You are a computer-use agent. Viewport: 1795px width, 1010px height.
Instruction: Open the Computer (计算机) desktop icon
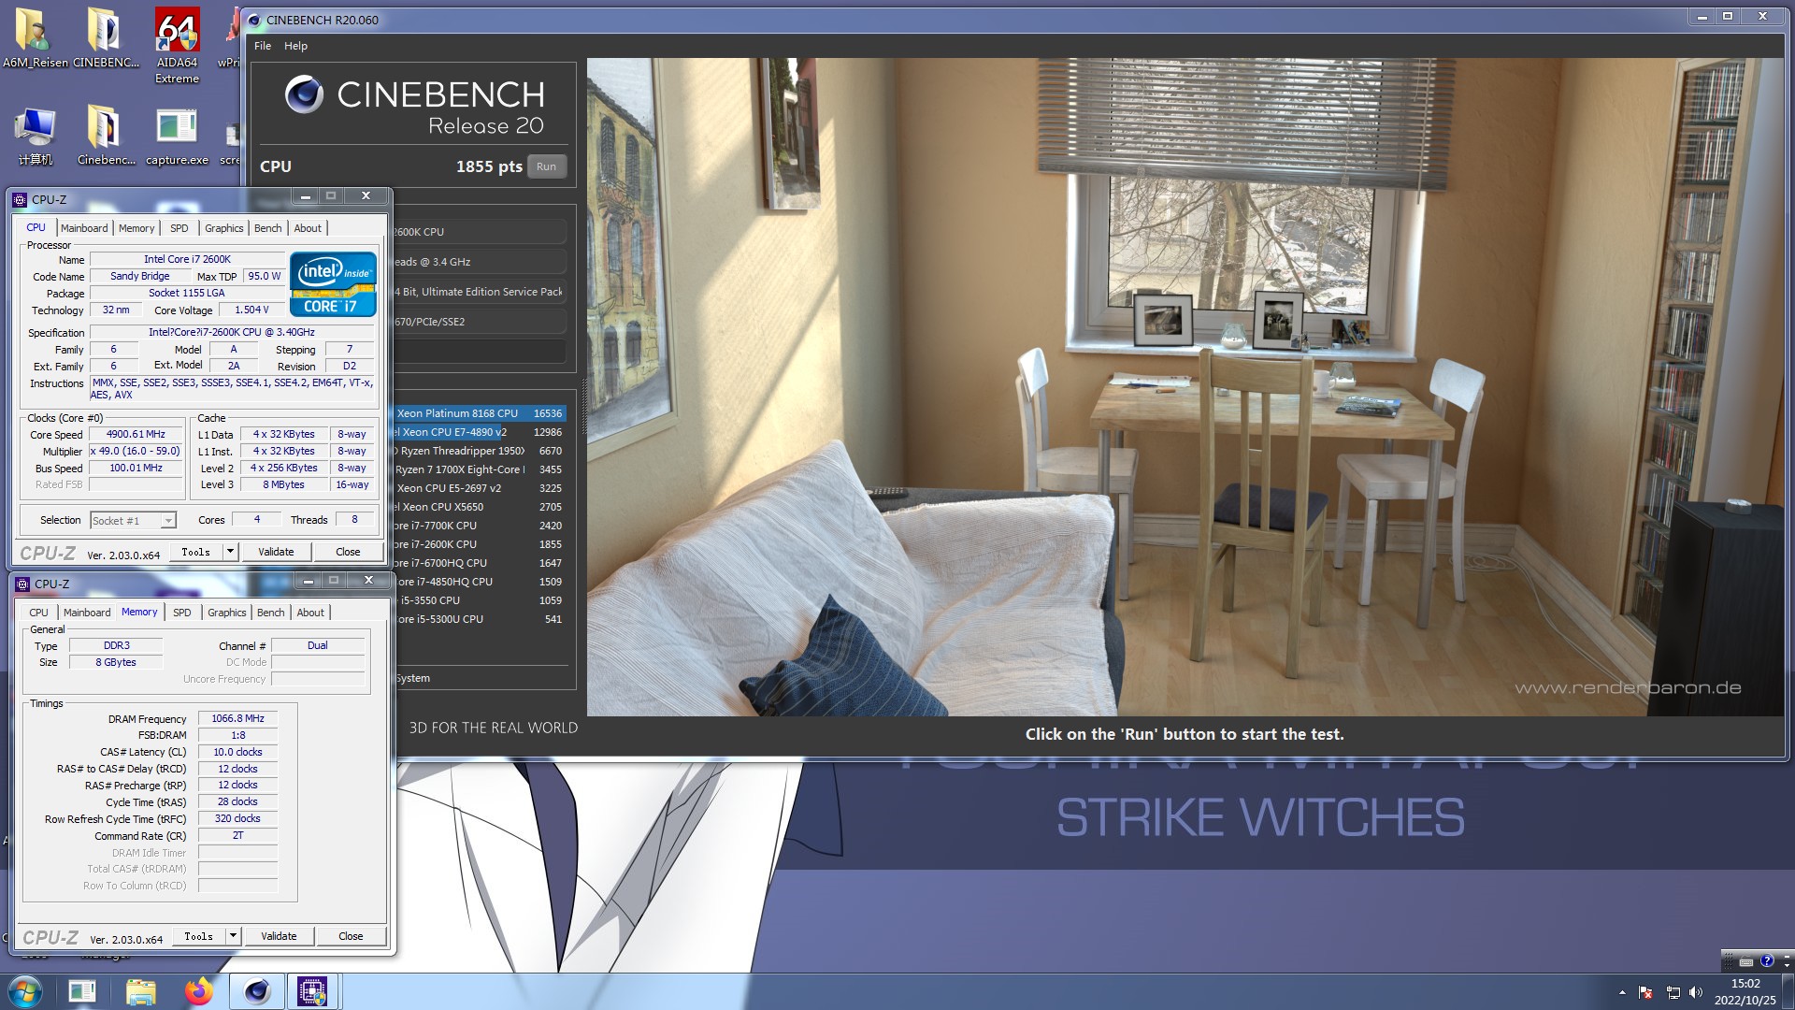click(35, 136)
